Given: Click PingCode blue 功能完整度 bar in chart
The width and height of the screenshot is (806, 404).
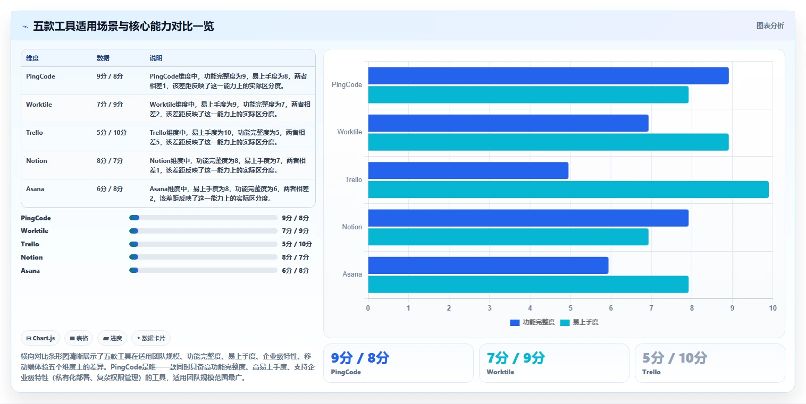Looking at the screenshot, I should pos(548,76).
